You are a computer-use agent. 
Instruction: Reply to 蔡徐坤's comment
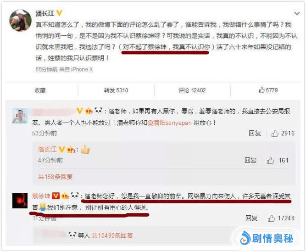pos(251,218)
